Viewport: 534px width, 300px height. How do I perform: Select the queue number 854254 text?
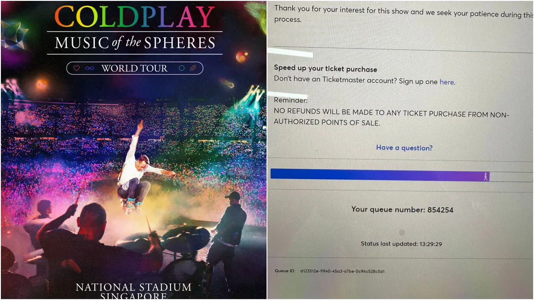point(402,209)
